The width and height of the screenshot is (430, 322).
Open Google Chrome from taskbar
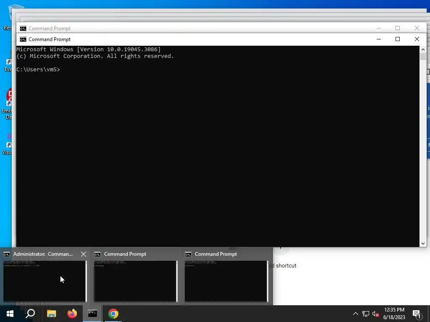click(113, 314)
